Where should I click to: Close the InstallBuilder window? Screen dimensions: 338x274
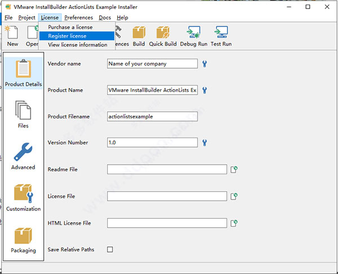pyautogui.click(x=327, y=7)
